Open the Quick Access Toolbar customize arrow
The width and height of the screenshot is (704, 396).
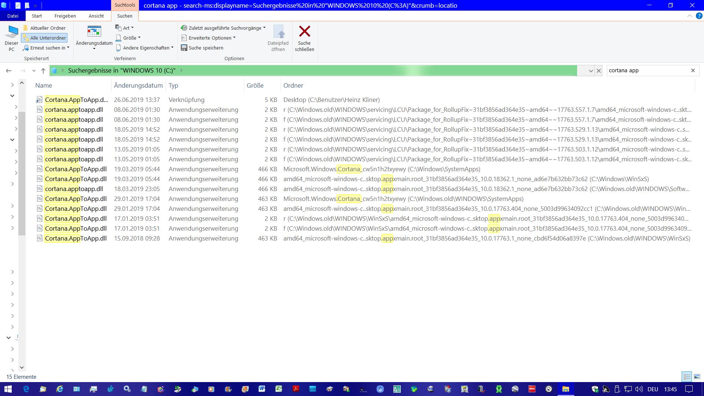click(36, 5)
